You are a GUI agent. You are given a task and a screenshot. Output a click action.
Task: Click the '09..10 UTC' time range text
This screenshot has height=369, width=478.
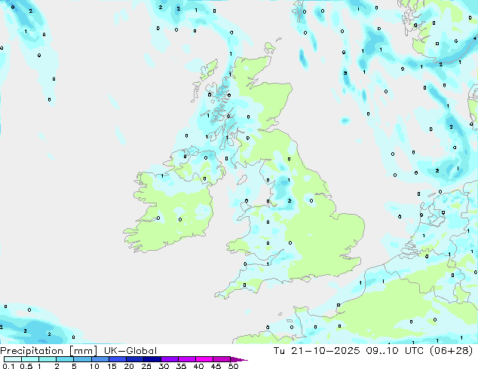[x=395, y=351]
